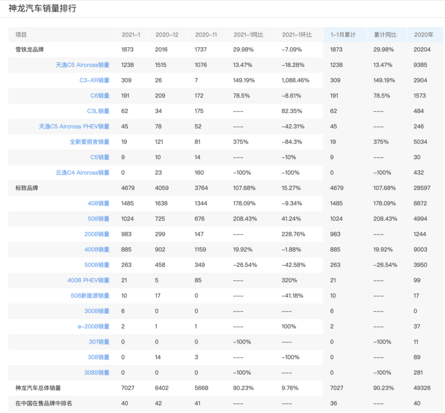
Task: Open the C6销量 link
Action: tap(100, 96)
